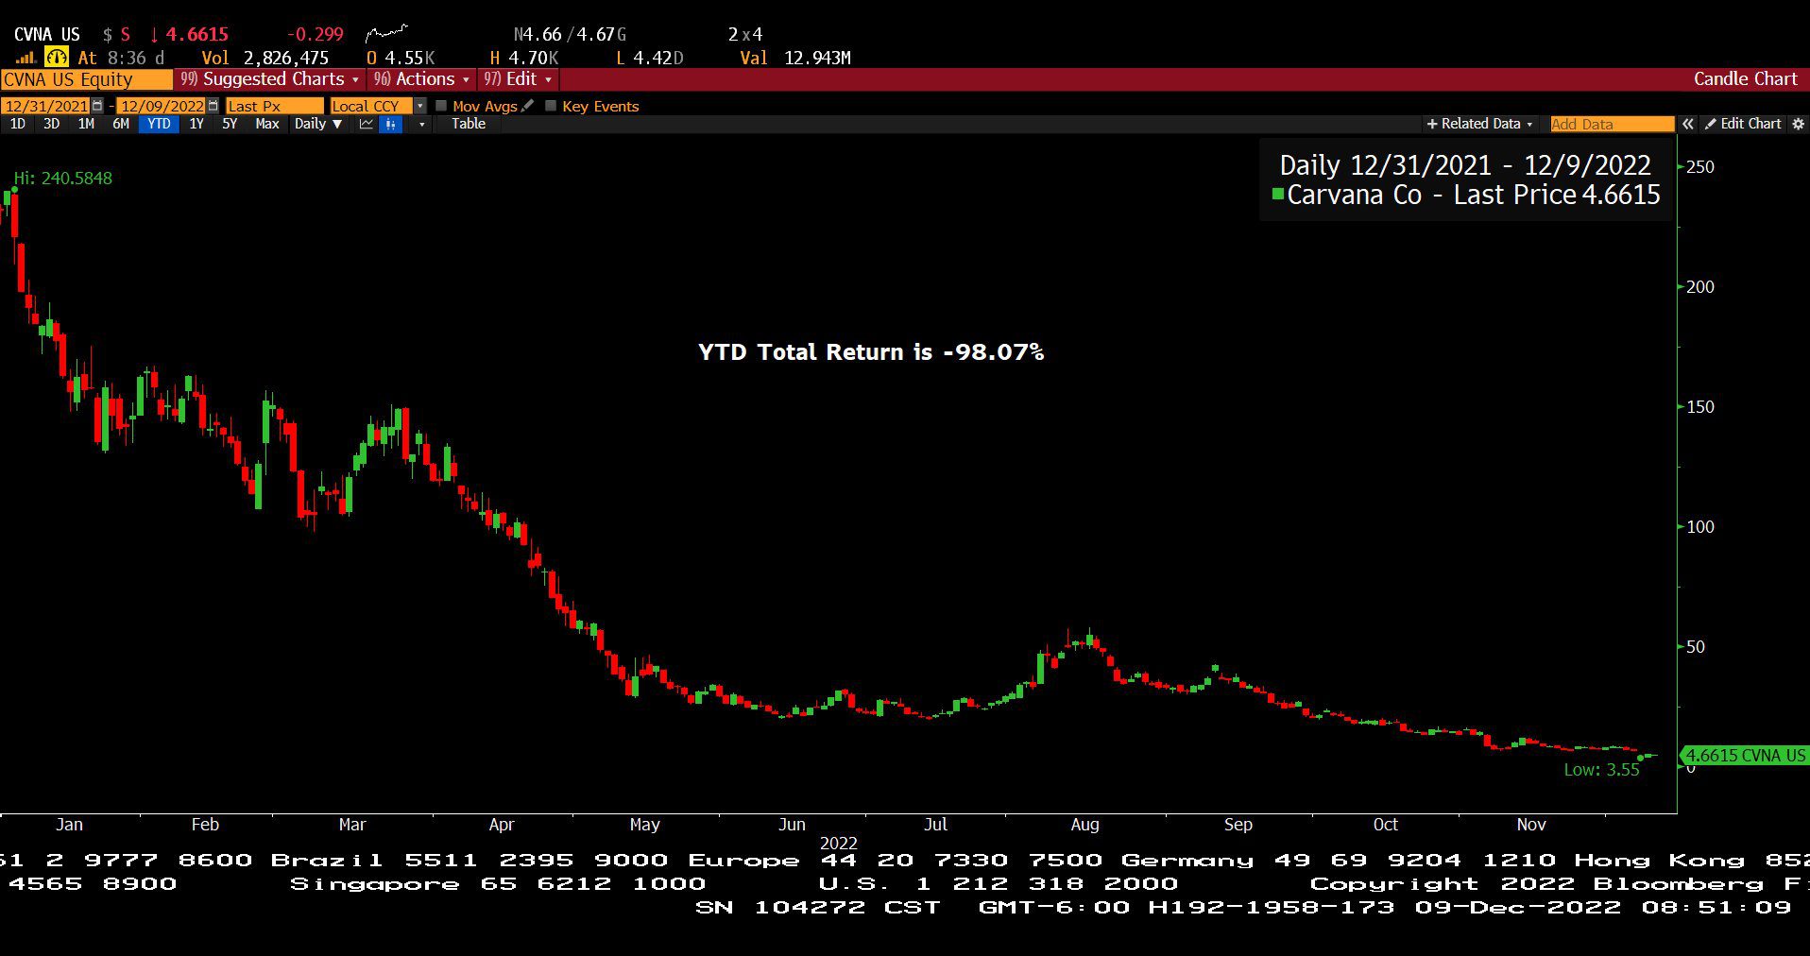
Task: Enable the Mov Avgs checkbox
Action: tap(441, 106)
